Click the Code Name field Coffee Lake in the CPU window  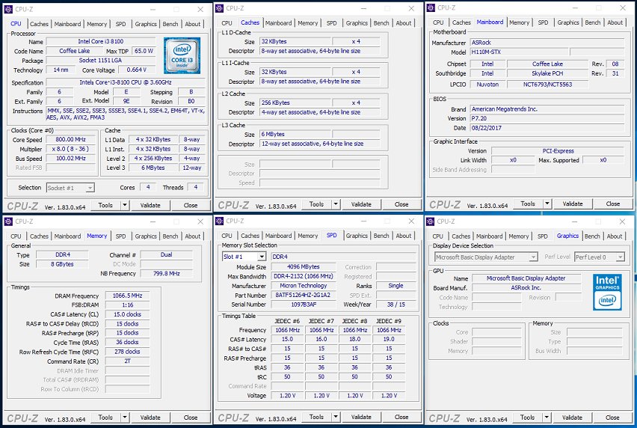click(x=74, y=51)
